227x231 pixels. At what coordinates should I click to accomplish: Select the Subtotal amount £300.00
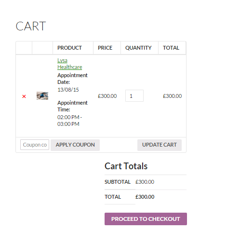click(145, 182)
